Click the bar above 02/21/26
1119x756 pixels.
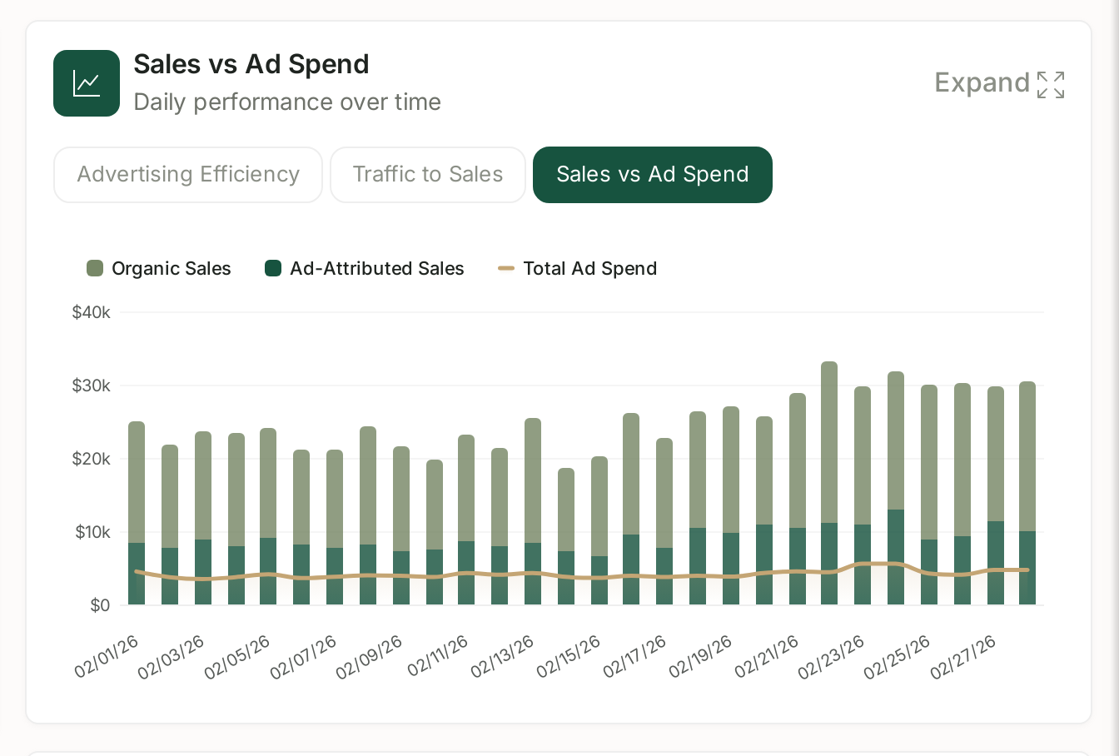pyautogui.click(x=798, y=499)
